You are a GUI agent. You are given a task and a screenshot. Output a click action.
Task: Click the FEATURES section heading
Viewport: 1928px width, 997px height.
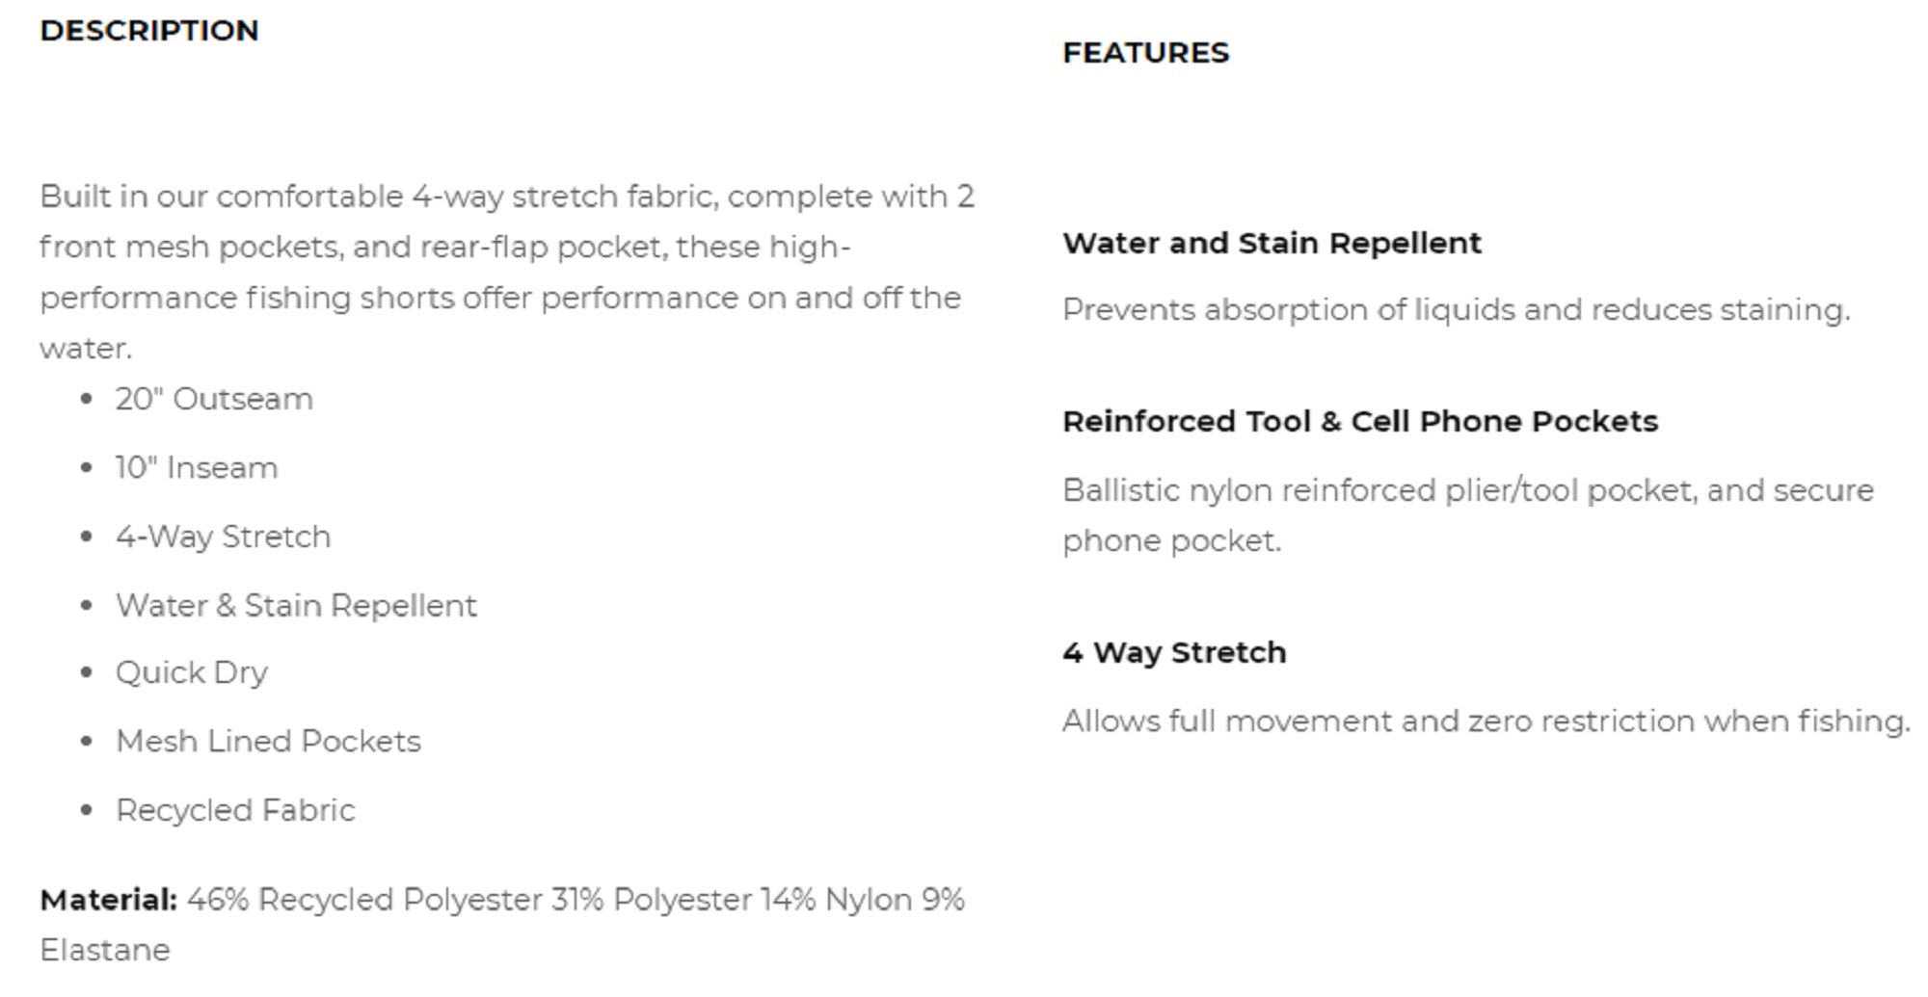coord(1145,53)
